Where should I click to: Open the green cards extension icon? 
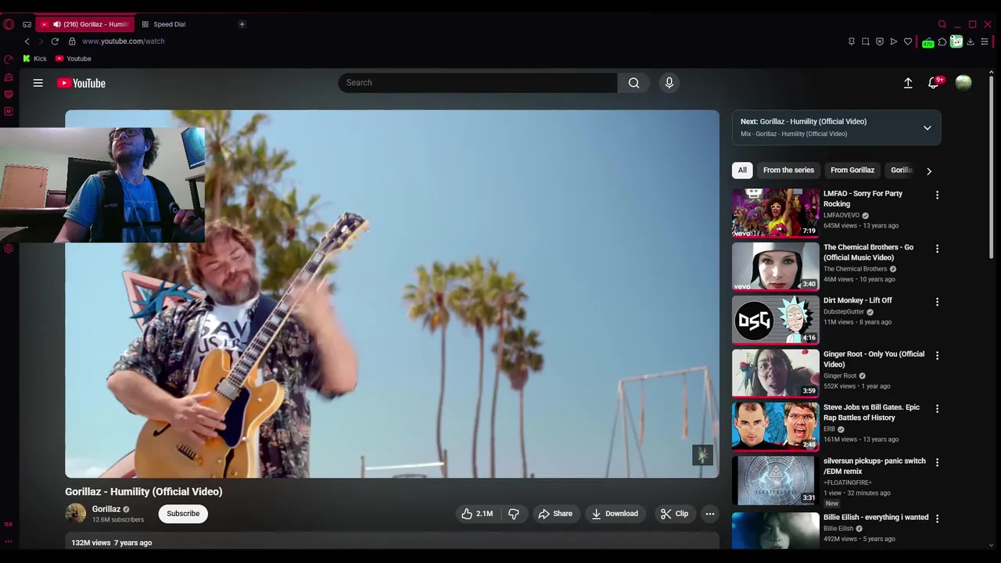pos(956,41)
